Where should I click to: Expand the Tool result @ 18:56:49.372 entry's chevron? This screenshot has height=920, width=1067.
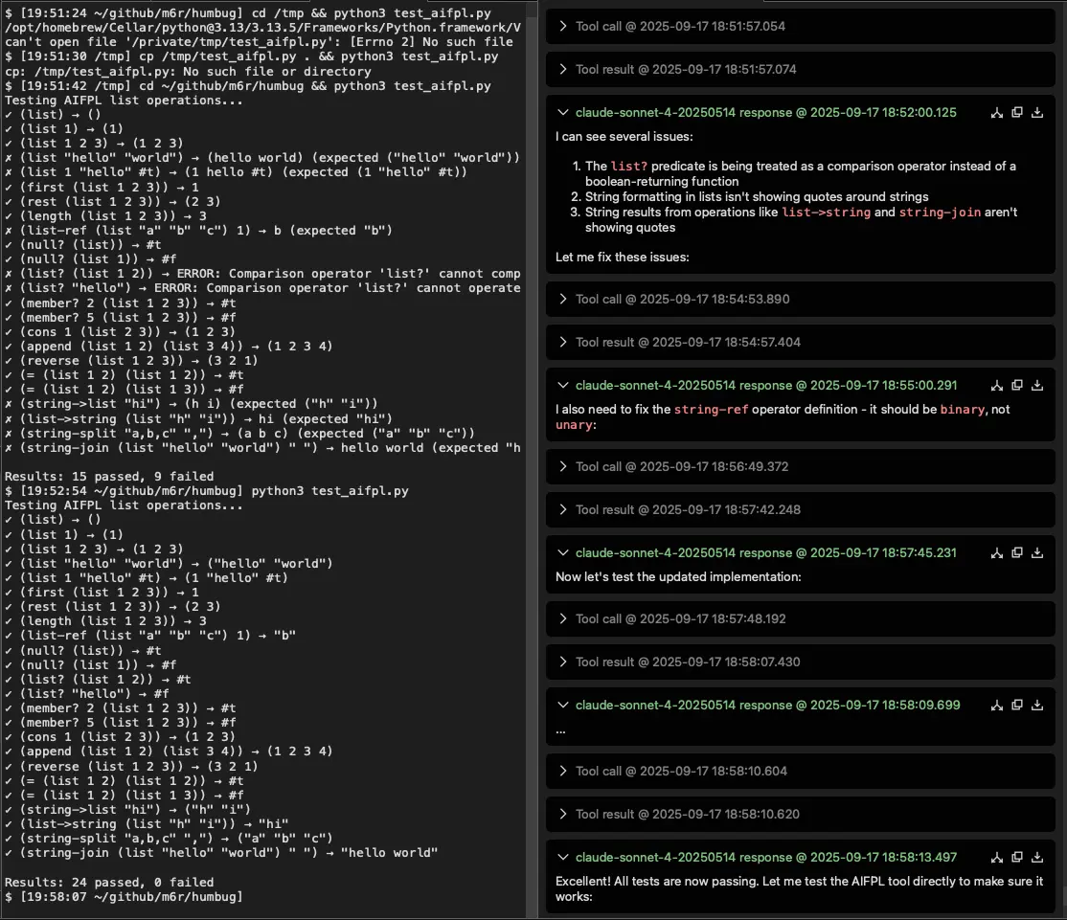[563, 466]
